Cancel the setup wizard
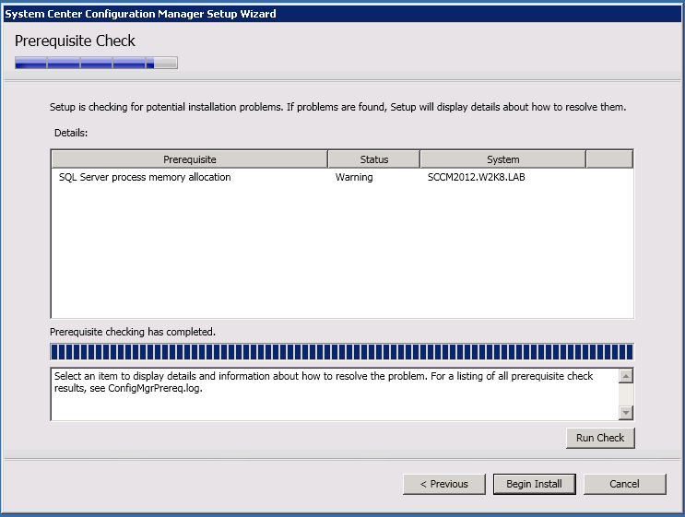685x517 pixels. (x=625, y=484)
